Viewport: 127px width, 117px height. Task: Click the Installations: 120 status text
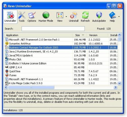[13, 110]
